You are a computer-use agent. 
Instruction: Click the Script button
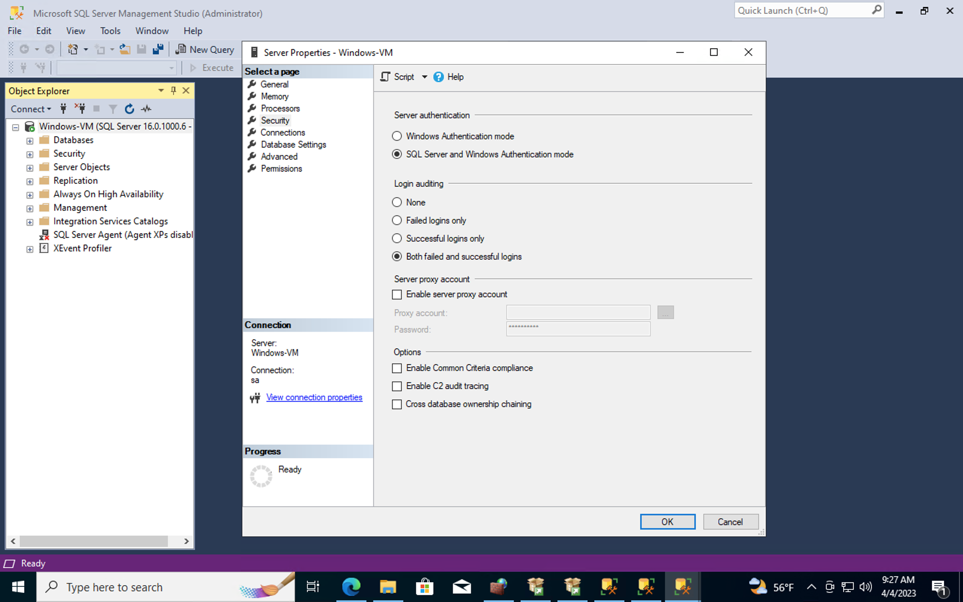[398, 77]
